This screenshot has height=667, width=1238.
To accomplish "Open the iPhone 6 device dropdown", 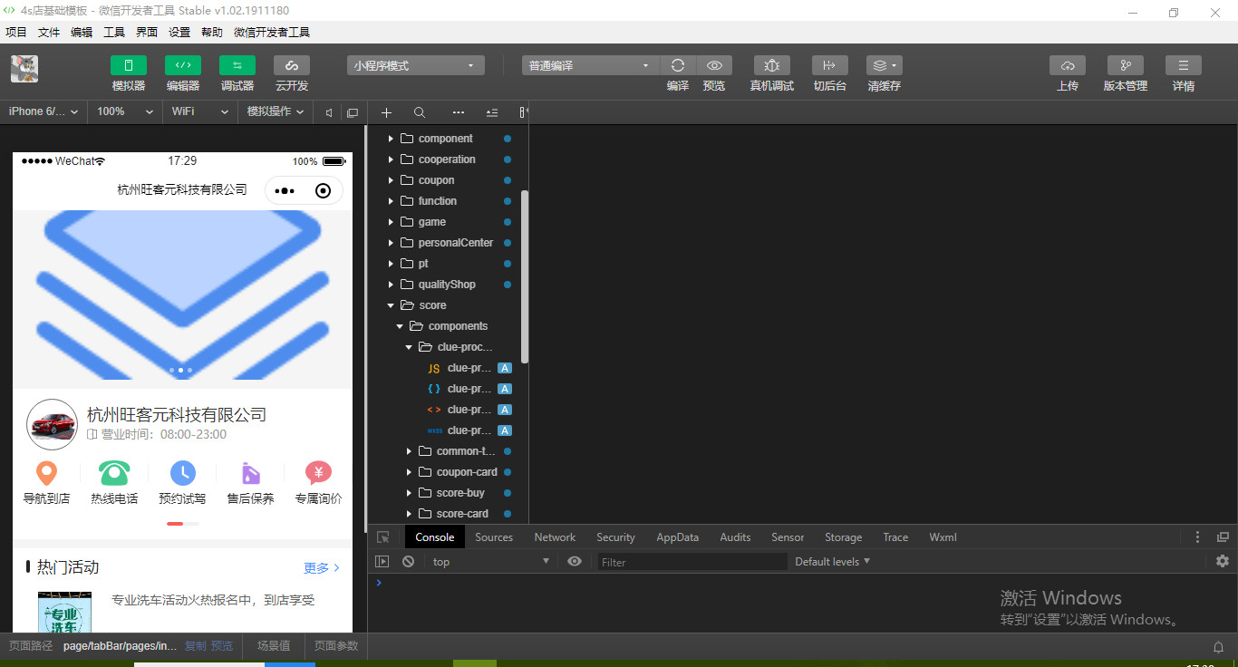I will [44, 111].
